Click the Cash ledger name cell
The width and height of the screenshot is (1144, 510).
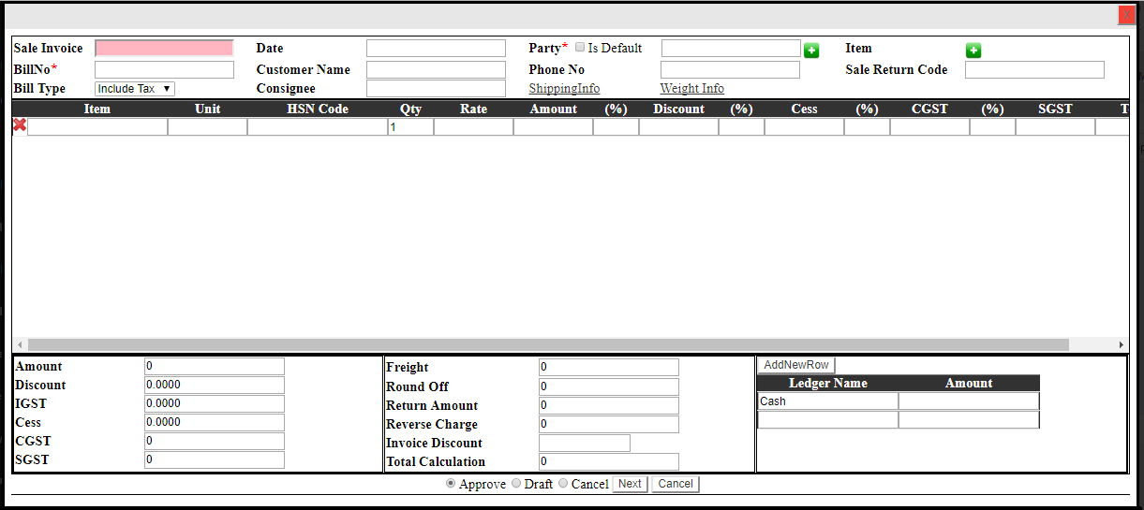coord(827,401)
